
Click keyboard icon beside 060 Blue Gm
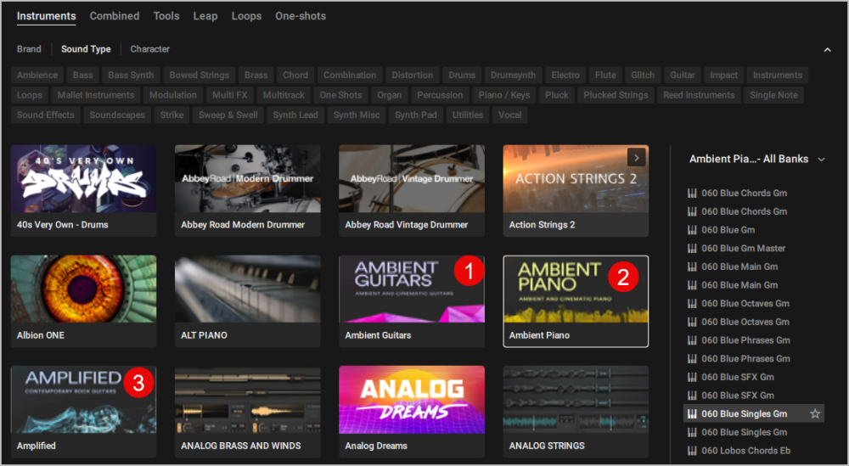pyautogui.click(x=692, y=230)
